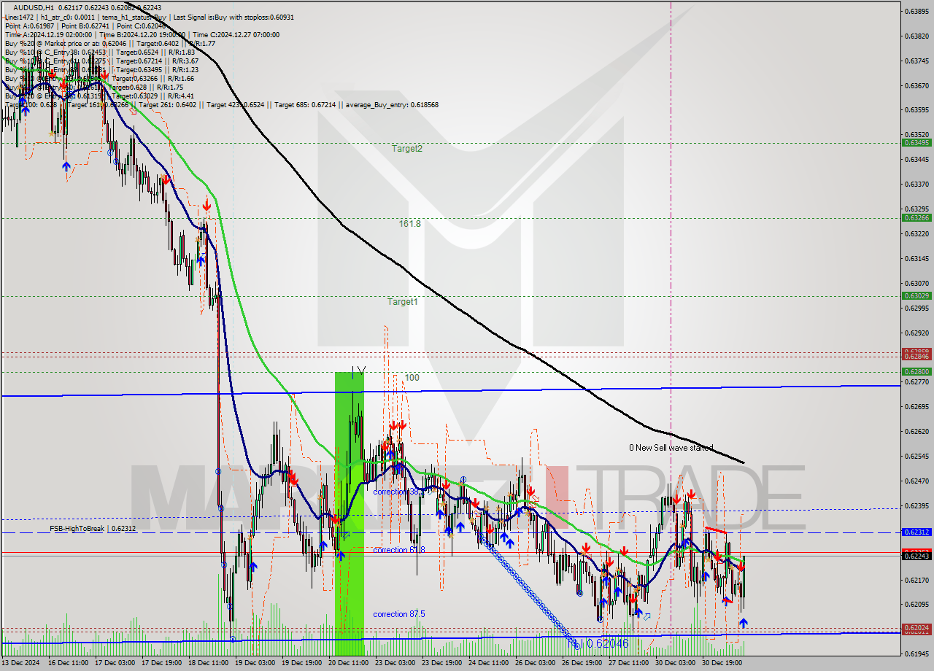Viewport: 934px width, 671px height.
Task: Click the green 0.62800 price tag on the axis
Action: [916, 371]
